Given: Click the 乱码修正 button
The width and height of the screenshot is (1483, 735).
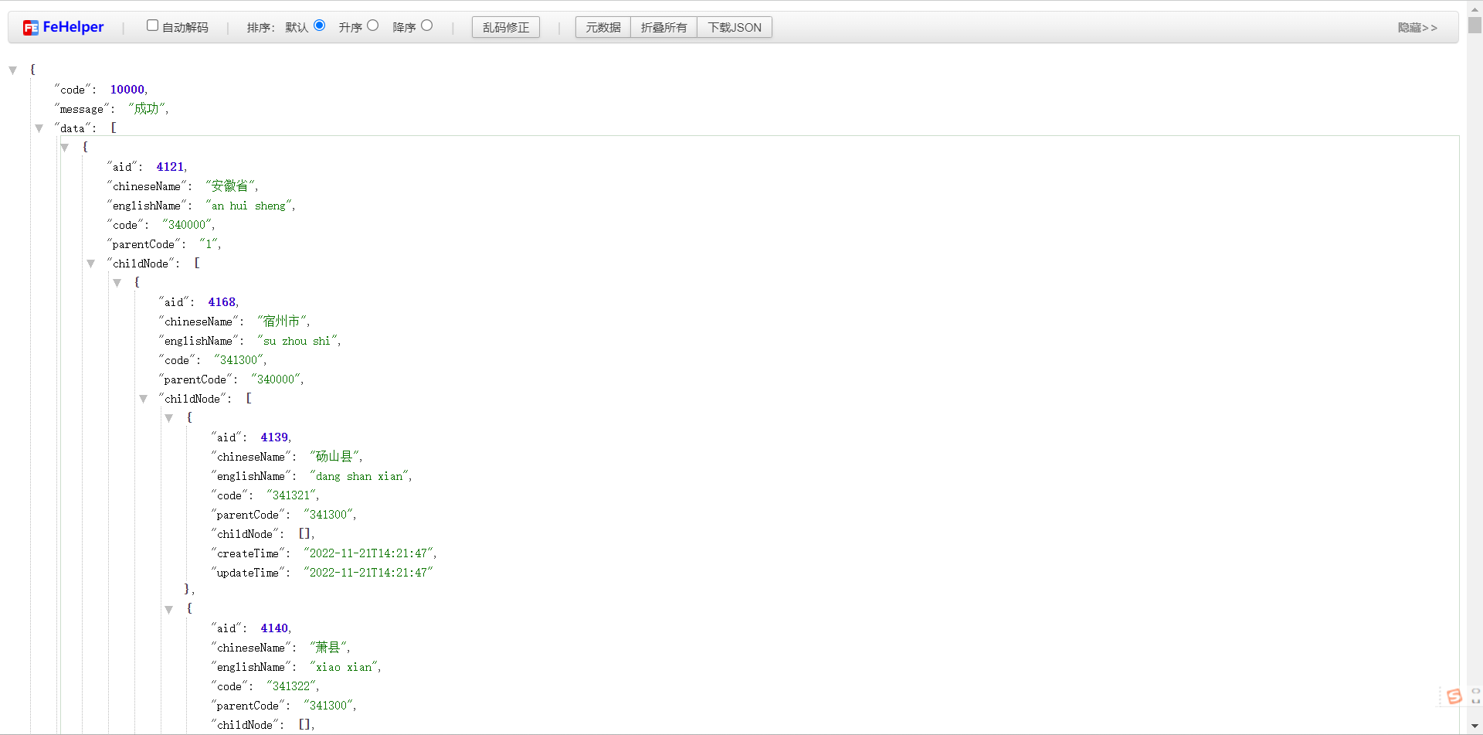Looking at the screenshot, I should tap(506, 27).
